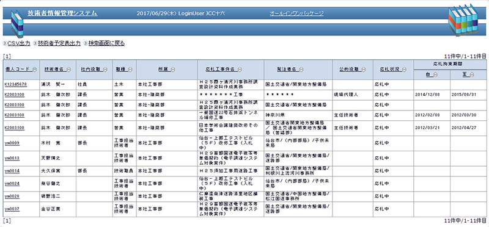Open 技術者予定表出力 link

point(59,43)
